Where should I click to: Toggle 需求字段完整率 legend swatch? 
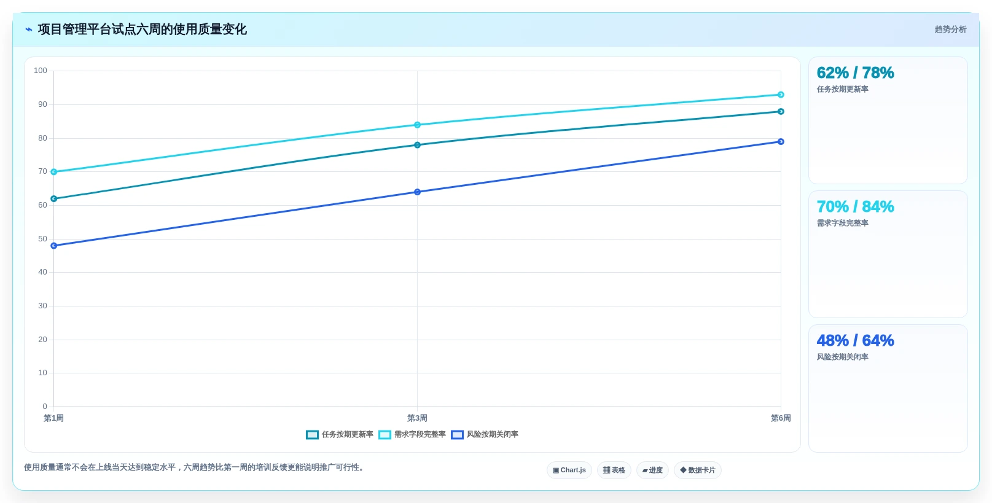tap(385, 435)
